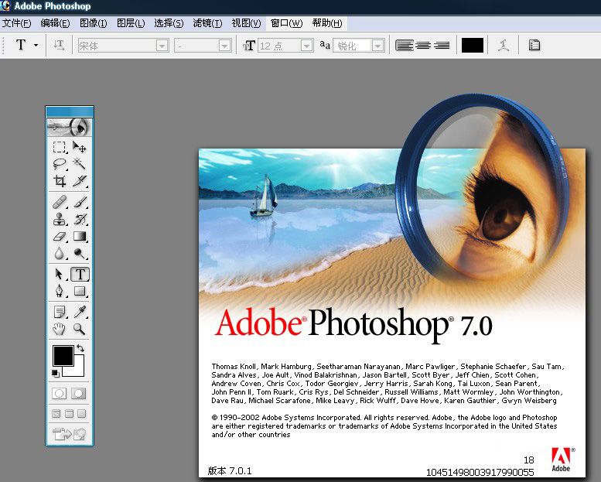Click the Adobe Online eye image in toolbox
Image resolution: width=601 pixels, height=482 pixels.
[70, 128]
